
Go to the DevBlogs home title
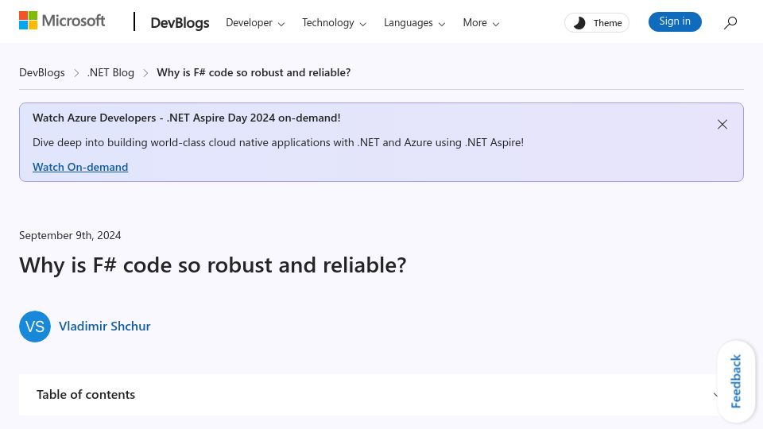pos(180,23)
